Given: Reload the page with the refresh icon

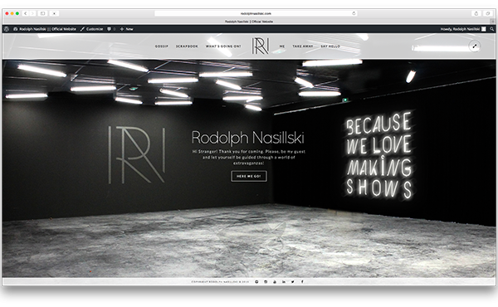Looking at the screenshot, I should click(354, 13).
